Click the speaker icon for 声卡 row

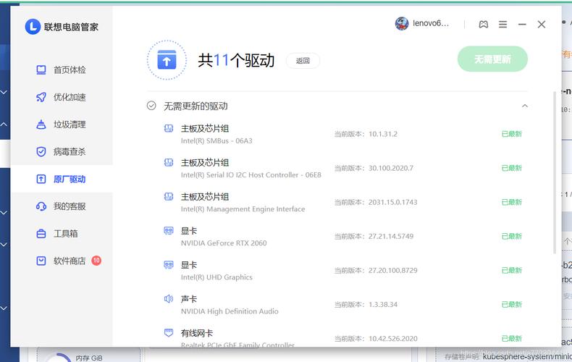click(169, 299)
